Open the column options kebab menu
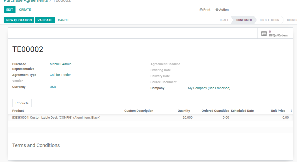Screen dimensions: 297x162 [291, 111]
